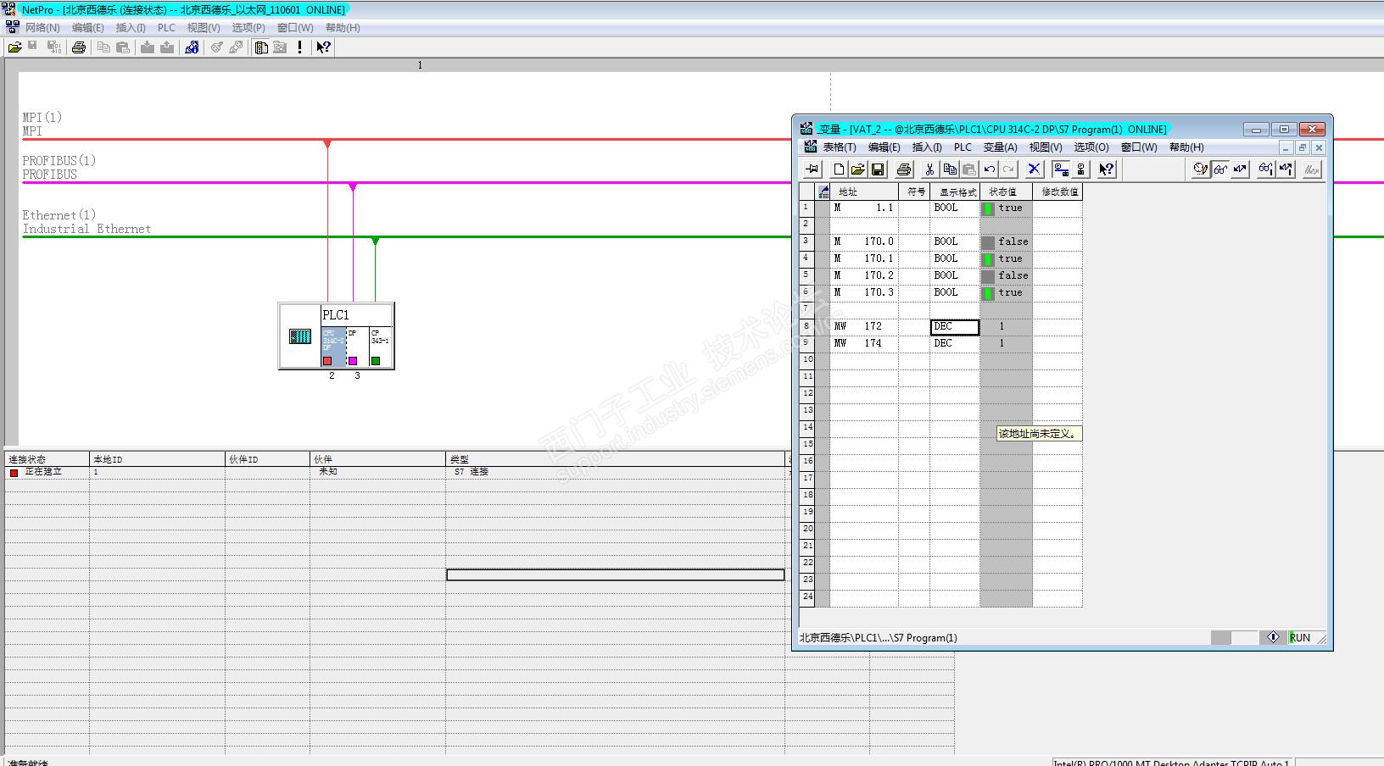This screenshot has height=766, width=1384.
Task: Click the connection status icon in NetPro toolbar
Action: pyautogui.click(x=192, y=47)
